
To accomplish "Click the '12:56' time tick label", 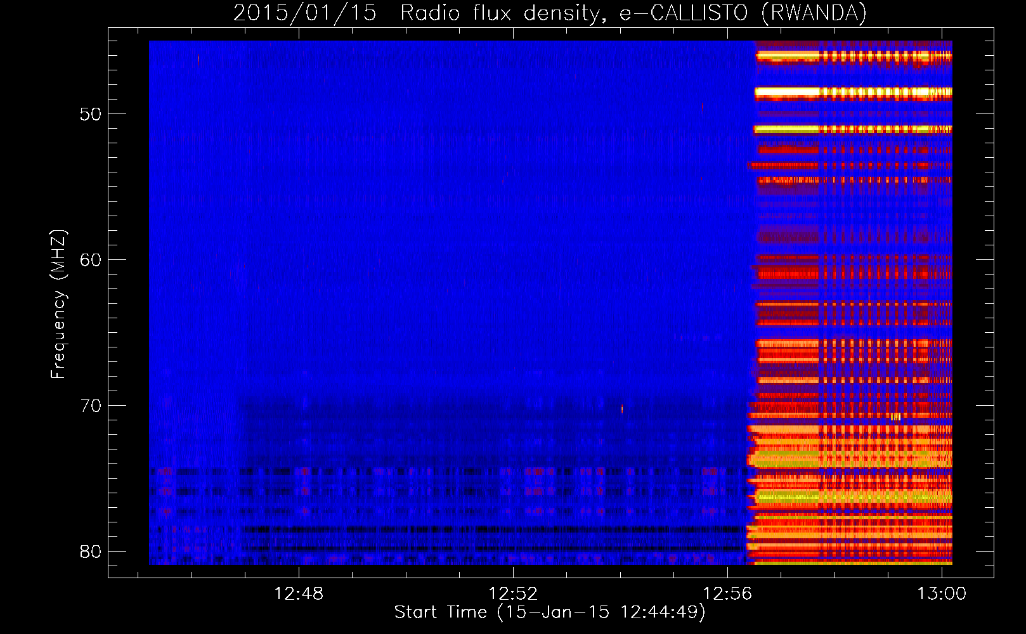I will point(727,593).
